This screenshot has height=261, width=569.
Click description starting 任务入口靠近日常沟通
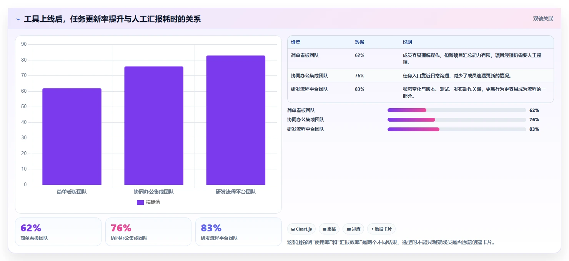(457, 76)
